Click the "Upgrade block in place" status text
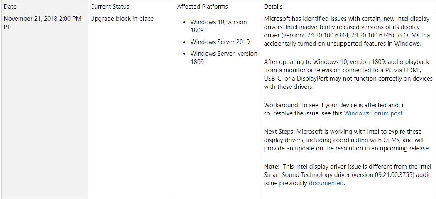436x199 pixels. 122,19
